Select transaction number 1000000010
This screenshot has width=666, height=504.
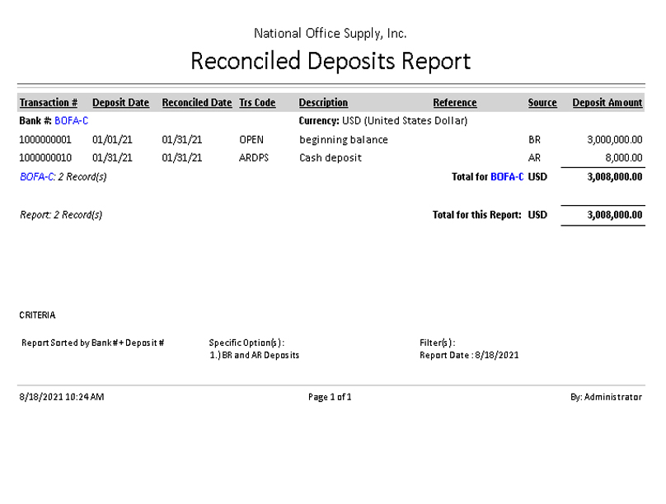coord(45,158)
